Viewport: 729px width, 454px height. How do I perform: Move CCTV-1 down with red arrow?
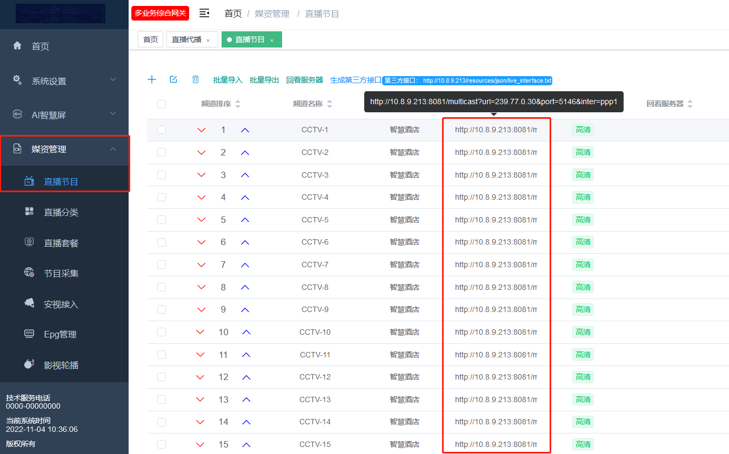point(202,130)
